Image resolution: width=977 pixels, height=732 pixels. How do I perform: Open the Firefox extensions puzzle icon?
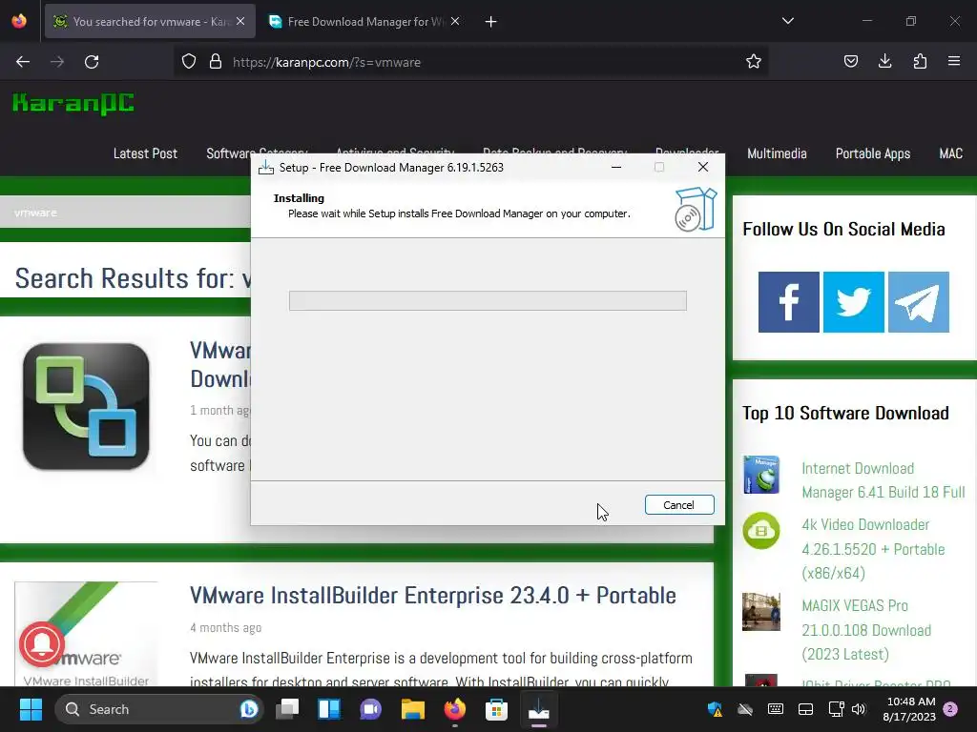click(920, 62)
